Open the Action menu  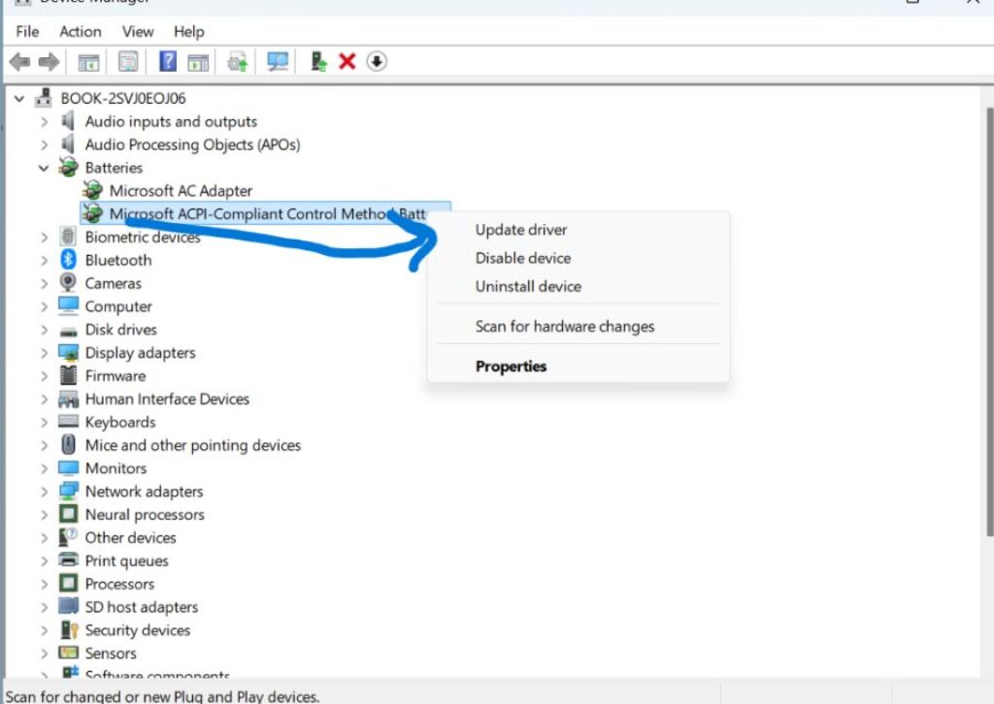[81, 32]
